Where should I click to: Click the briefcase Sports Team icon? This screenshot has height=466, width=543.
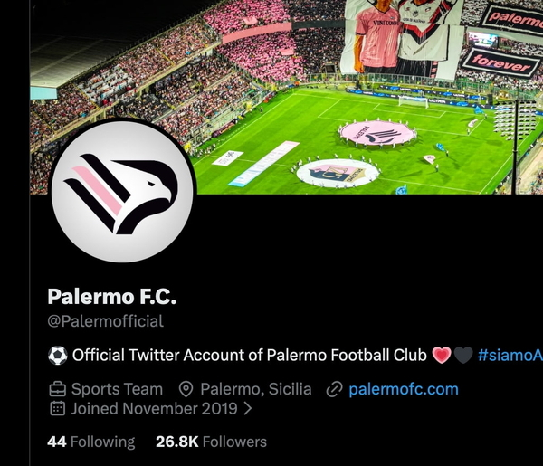(x=57, y=389)
